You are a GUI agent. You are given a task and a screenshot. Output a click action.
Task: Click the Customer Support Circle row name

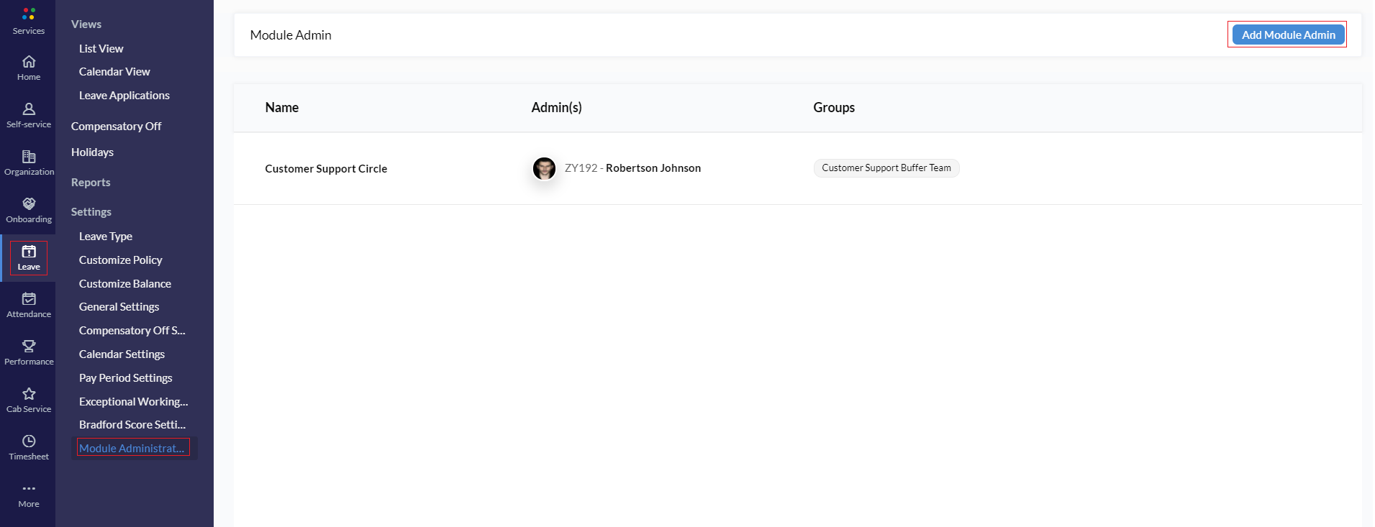[x=326, y=169]
